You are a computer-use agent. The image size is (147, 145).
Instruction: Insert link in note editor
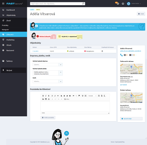[73, 96]
